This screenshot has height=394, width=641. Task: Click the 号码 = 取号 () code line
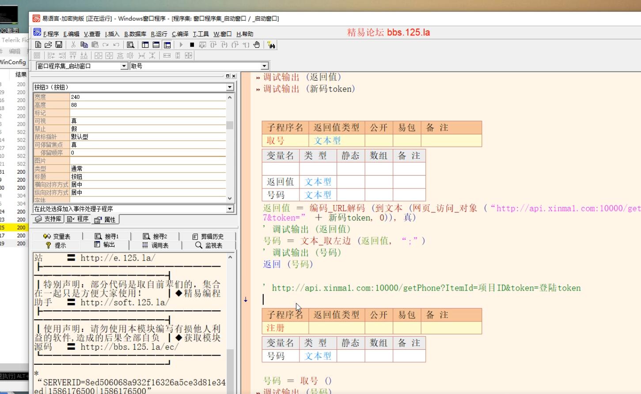[297, 381]
